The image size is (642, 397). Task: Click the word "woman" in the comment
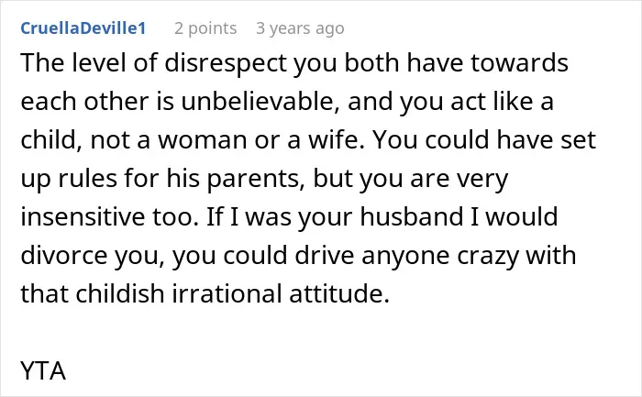pyautogui.click(x=203, y=140)
